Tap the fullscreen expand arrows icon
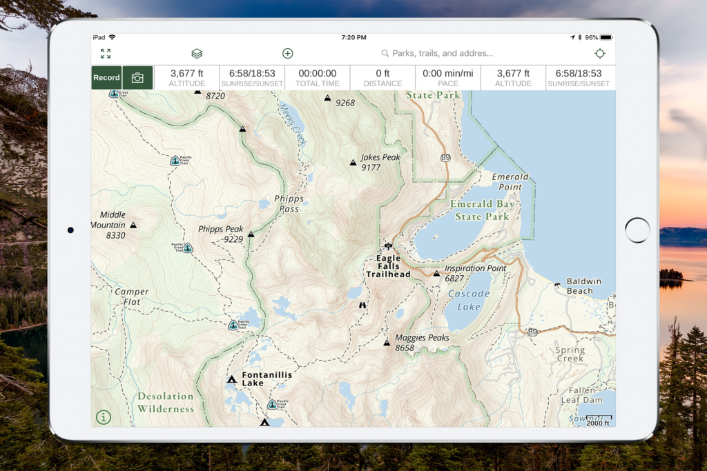 point(106,53)
